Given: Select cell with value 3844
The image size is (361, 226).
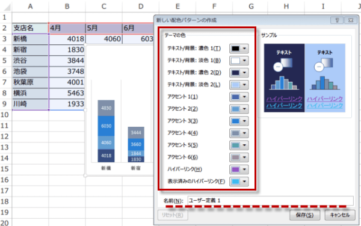Looking at the screenshot, I should 67,61.
